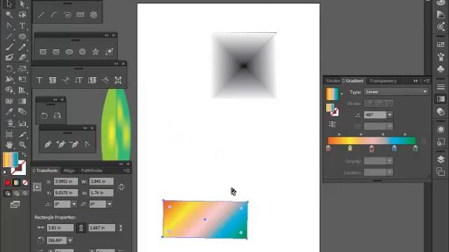The height and width of the screenshot is (252, 449).
Task: Select the Scale tool
Action: (22, 69)
